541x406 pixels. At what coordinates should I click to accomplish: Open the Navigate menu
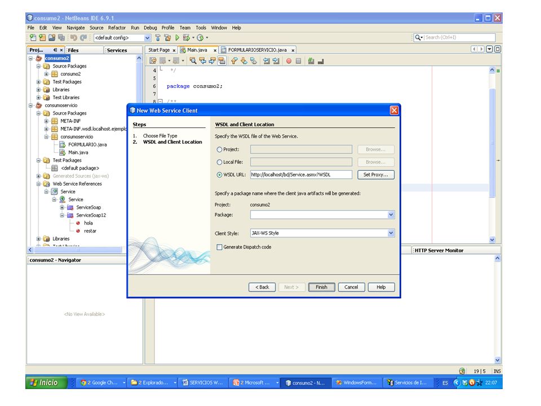point(76,28)
